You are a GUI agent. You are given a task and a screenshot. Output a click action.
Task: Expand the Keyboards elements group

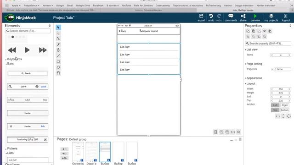14,59
